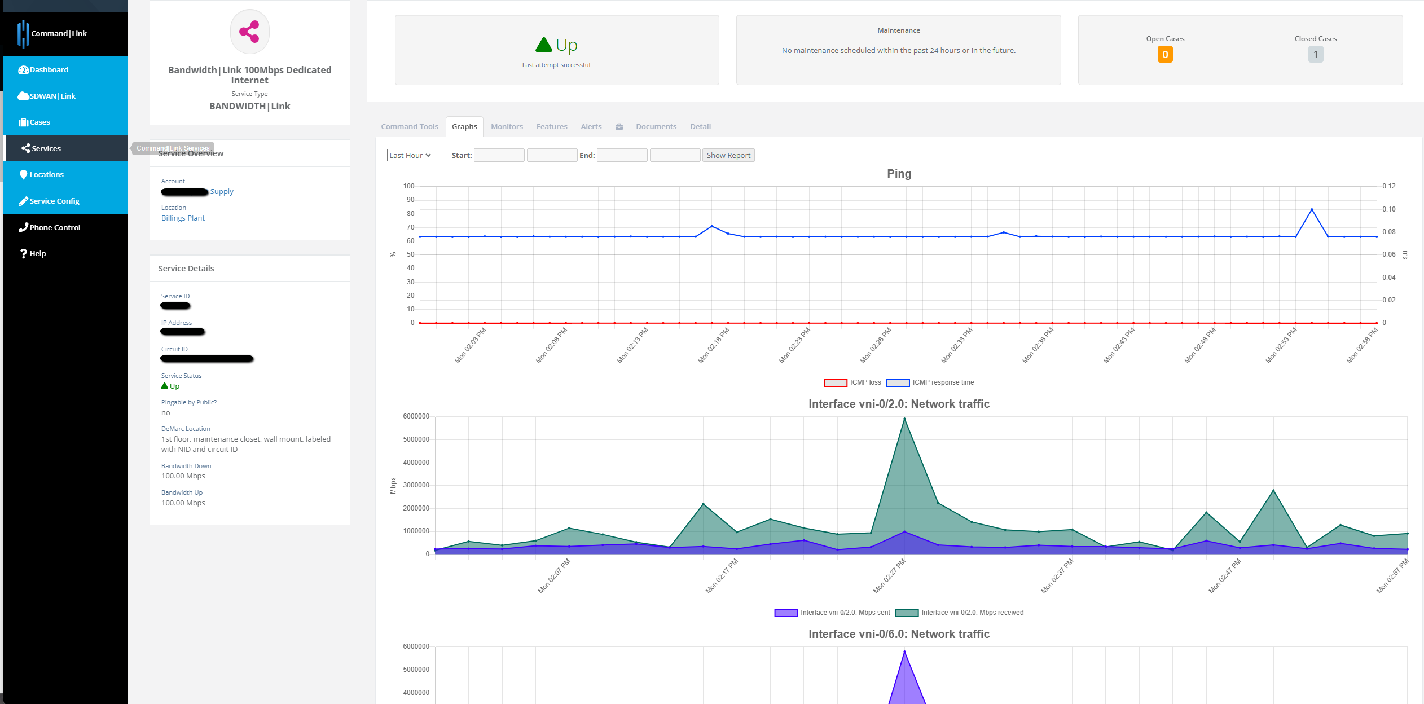This screenshot has width=1424, height=704.
Task: Click the Help question mark icon
Action: tap(24, 254)
